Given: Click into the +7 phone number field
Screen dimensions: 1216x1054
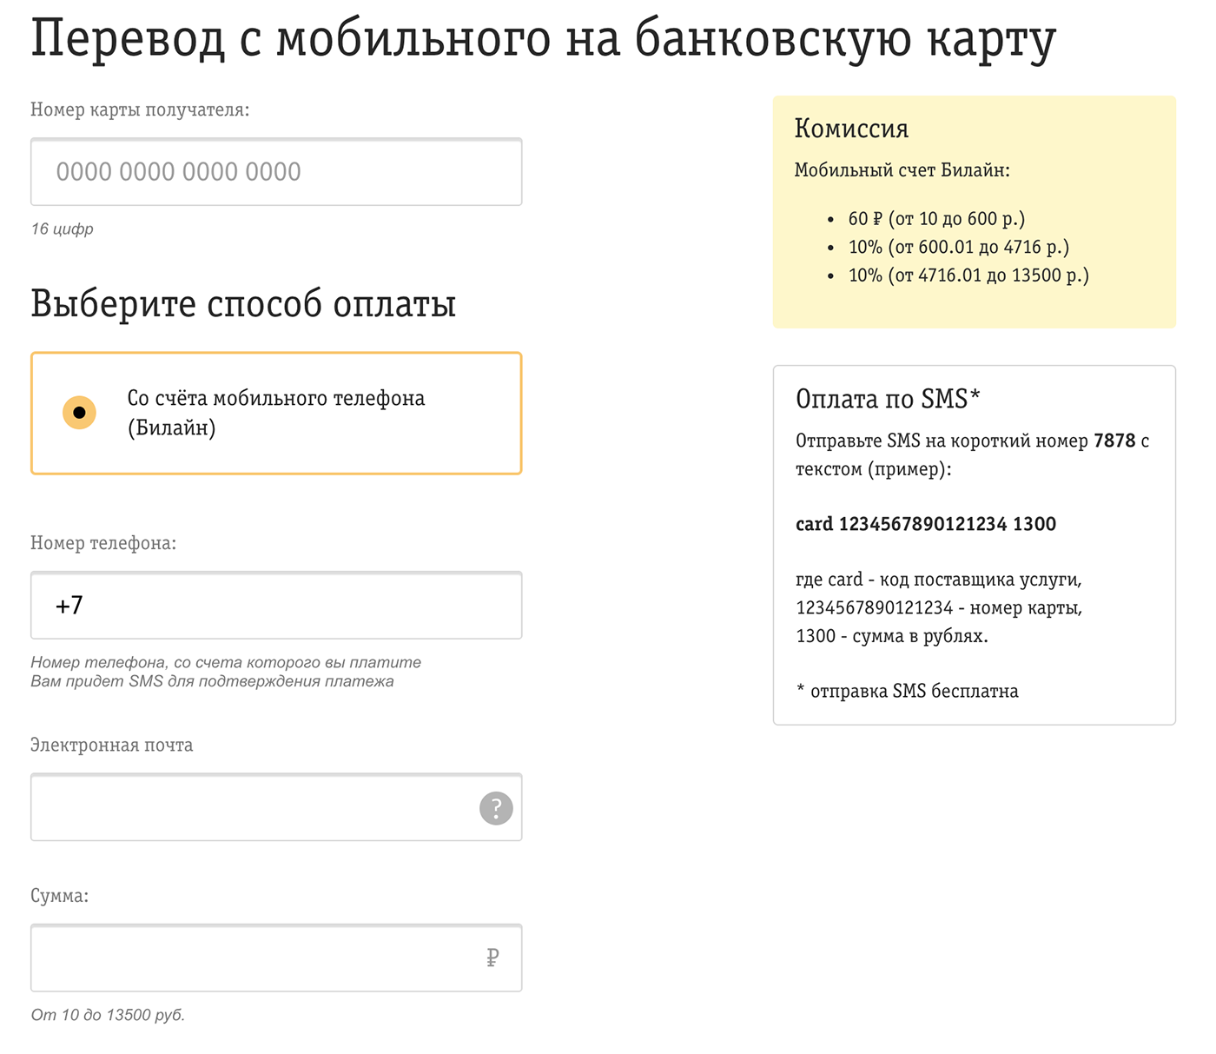Looking at the screenshot, I should click(276, 605).
